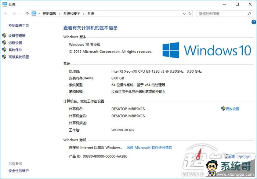This screenshot has height=179, width=257.
Task: Open 高级系统设置 from the sidebar
Action: tap(18, 57)
